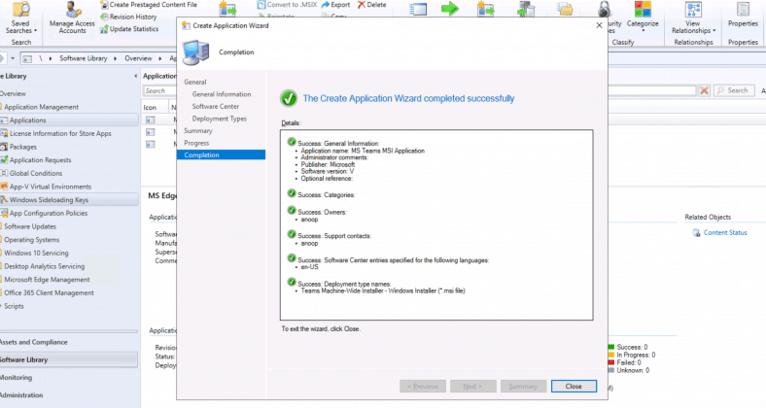Click the Export arrow icon
Image resolution: width=766 pixels, height=408 pixels.
(x=326, y=5)
